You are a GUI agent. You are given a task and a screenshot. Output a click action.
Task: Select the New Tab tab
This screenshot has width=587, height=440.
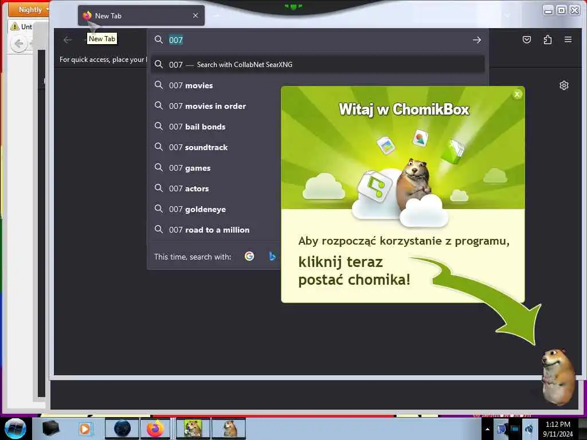tap(141, 15)
